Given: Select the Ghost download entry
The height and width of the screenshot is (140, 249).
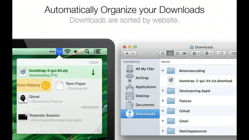Looking at the screenshot, I should click(60, 99).
